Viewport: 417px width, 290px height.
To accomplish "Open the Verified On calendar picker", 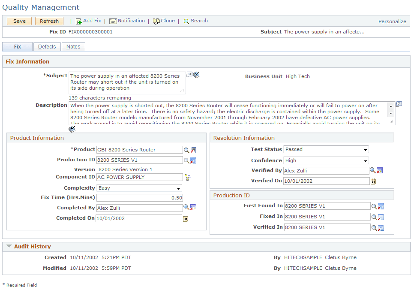I will point(373,181).
